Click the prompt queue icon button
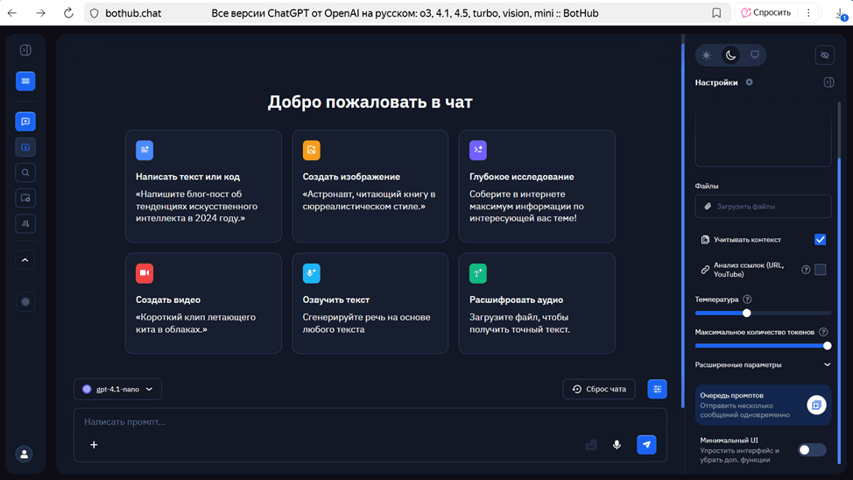The width and height of the screenshot is (853, 480). click(x=815, y=406)
